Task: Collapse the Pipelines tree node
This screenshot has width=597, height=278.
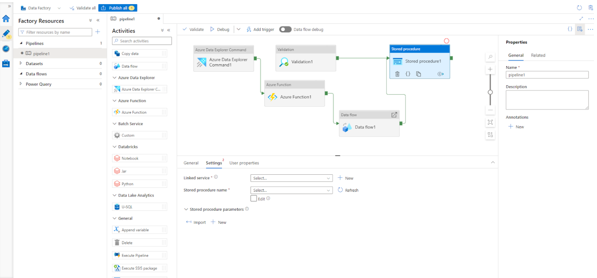Action: (21, 43)
